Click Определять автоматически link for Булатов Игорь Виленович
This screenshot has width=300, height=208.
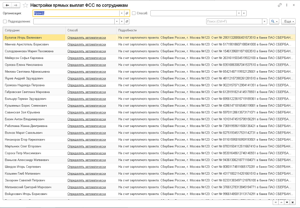86,38
